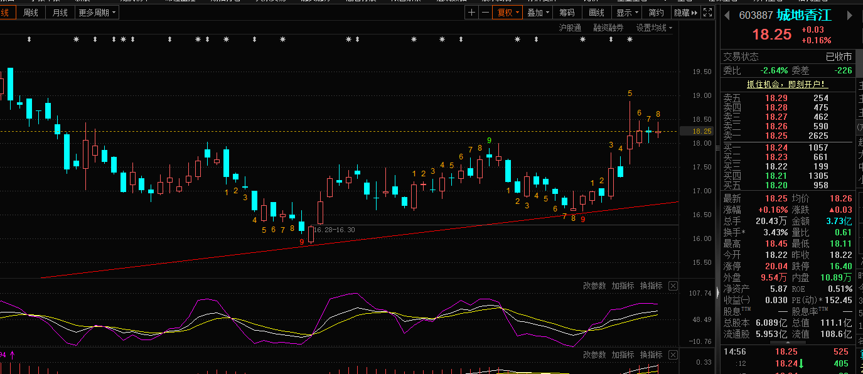This screenshot has height=374, width=863.
Task: Click 买一 price 18.24 row
Action: tap(787, 147)
